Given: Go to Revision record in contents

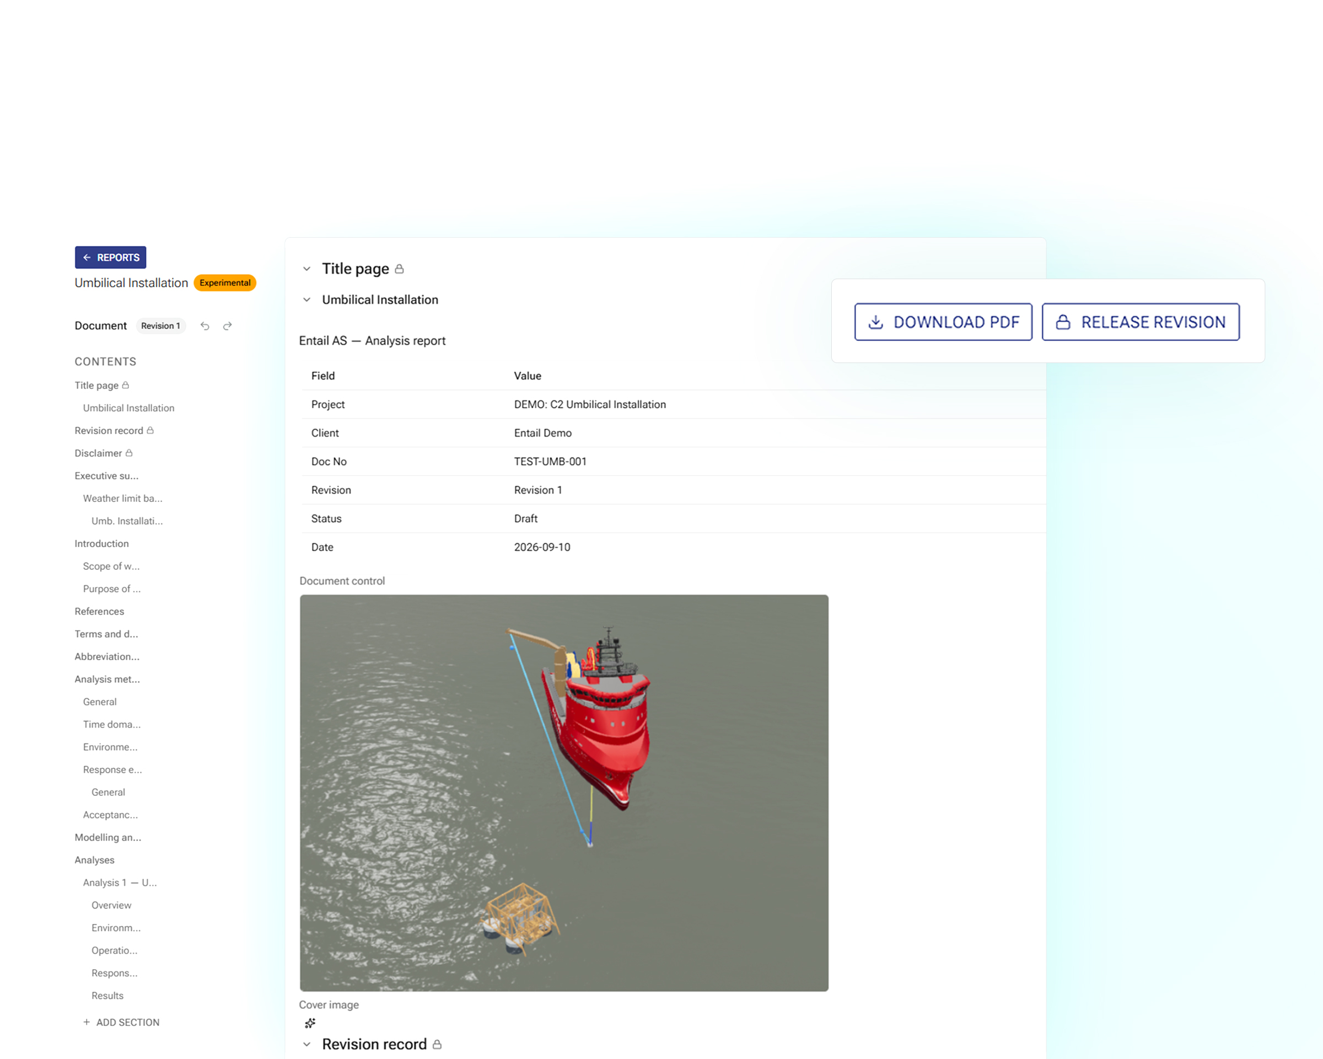Looking at the screenshot, I should 109,431.
